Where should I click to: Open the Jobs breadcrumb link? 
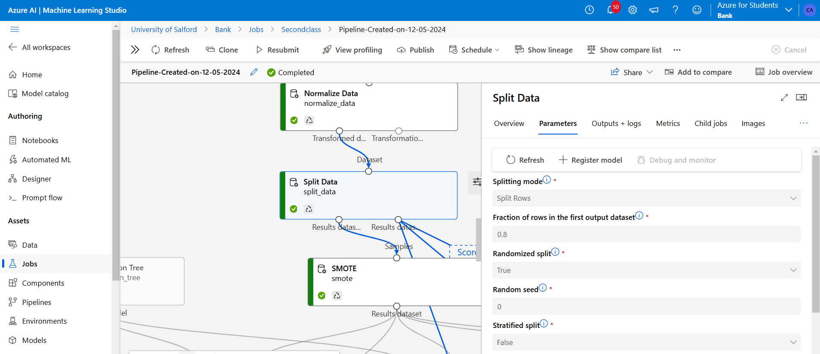pyautogui.click(x=256, y=29)
